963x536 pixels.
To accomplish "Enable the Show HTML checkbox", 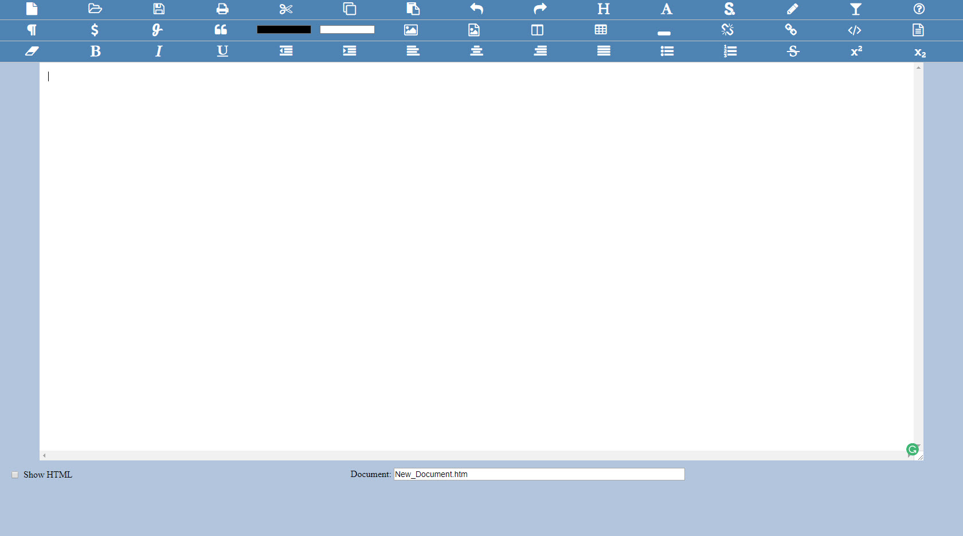I will 15,475.
